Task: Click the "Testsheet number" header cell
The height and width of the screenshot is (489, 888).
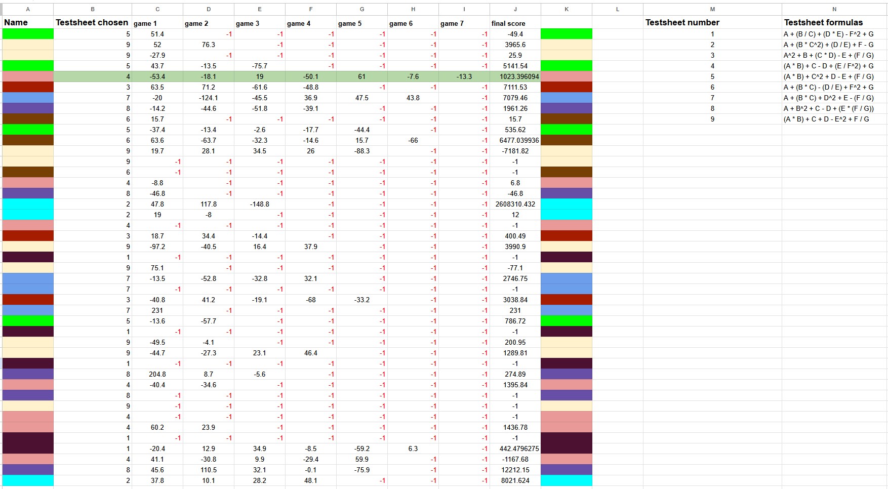Action: [712, 22]
